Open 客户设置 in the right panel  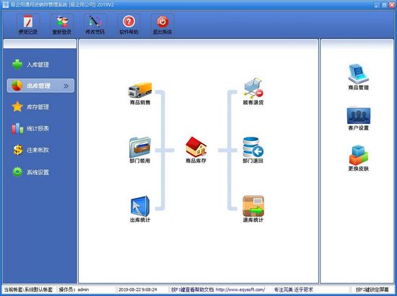(x=359, y=116)
